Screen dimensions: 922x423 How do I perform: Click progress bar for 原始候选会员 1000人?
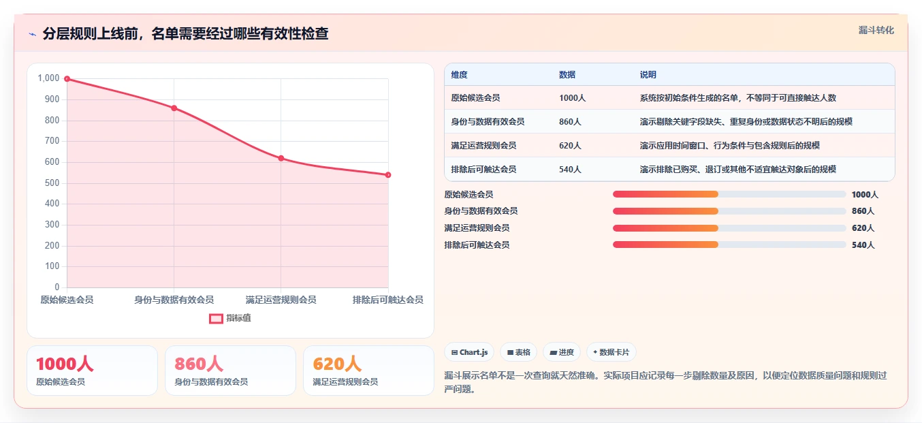click(x=729, y=194)
